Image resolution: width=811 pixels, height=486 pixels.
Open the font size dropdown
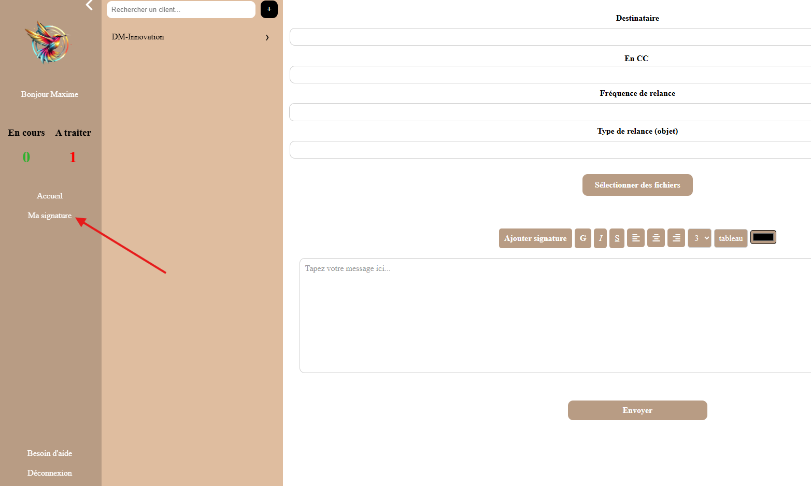pos(700,238)
